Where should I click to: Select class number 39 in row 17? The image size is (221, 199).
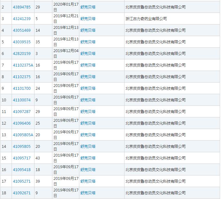38,181
